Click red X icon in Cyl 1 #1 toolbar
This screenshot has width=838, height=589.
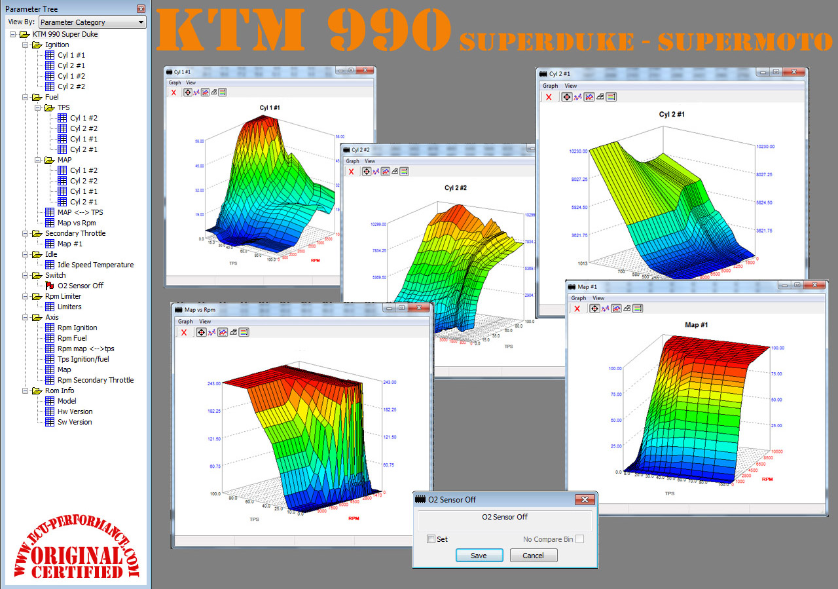(173, 92)
